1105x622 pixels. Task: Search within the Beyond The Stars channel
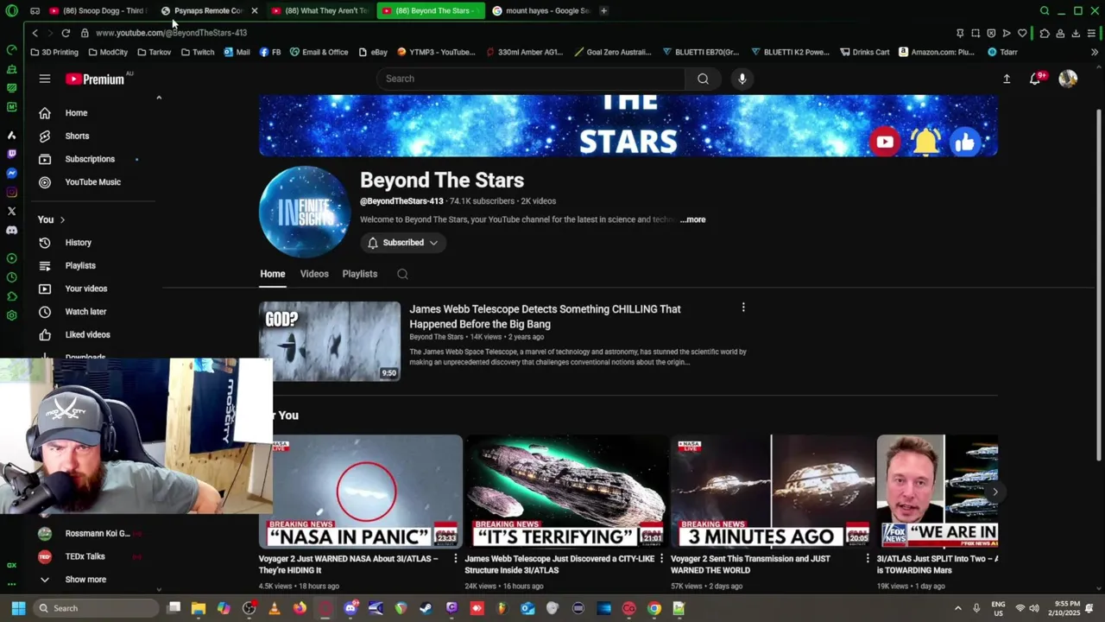402,274
